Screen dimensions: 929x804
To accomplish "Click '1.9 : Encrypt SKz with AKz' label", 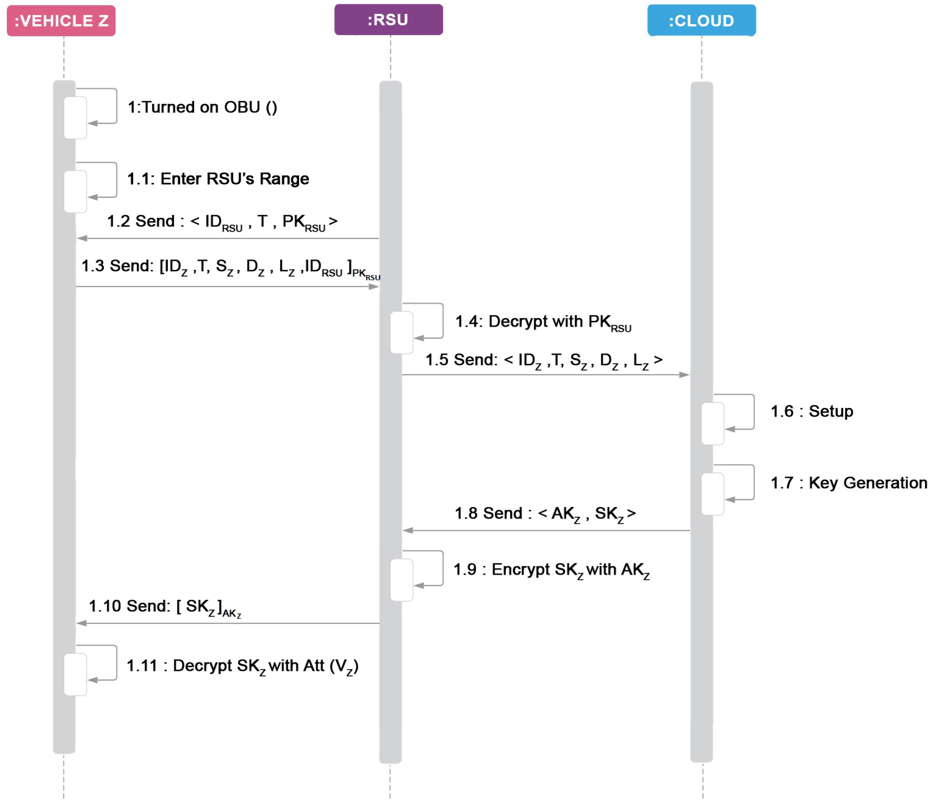I will (551, 571).
